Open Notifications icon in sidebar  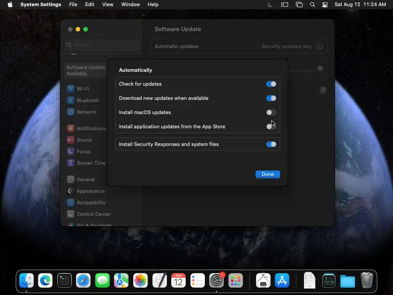[71, 128]
